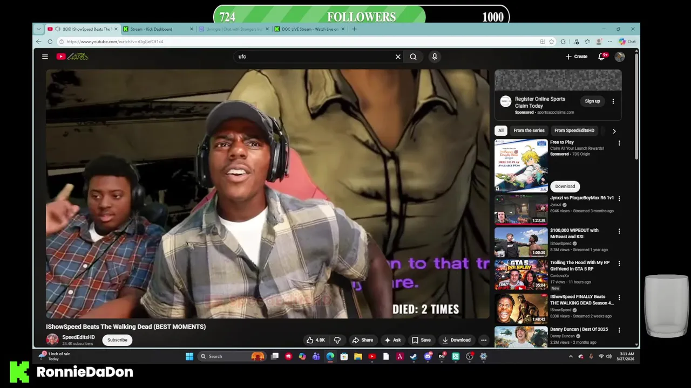This screenshot has height=388, width=691.
Task: Go to YouTube home via logo
Action: click(72, 57)
